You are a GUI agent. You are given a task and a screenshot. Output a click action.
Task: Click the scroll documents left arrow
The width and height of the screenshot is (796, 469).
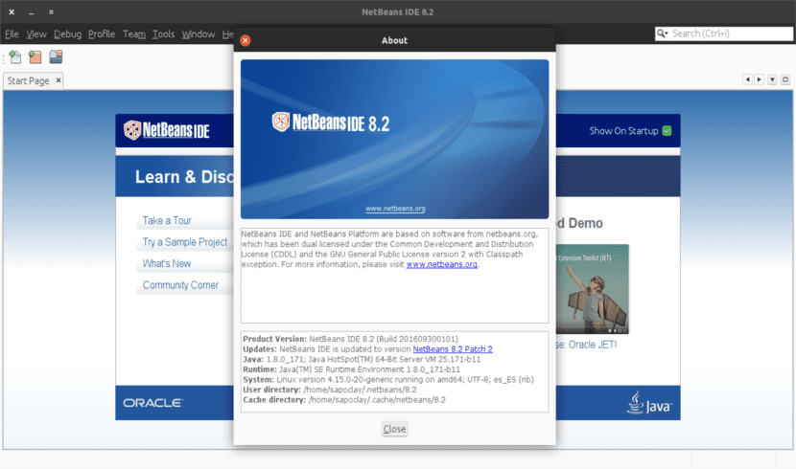tap(746, 80)
